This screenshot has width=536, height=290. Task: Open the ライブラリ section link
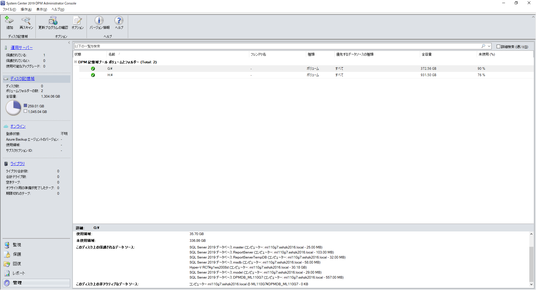[18, 163]
